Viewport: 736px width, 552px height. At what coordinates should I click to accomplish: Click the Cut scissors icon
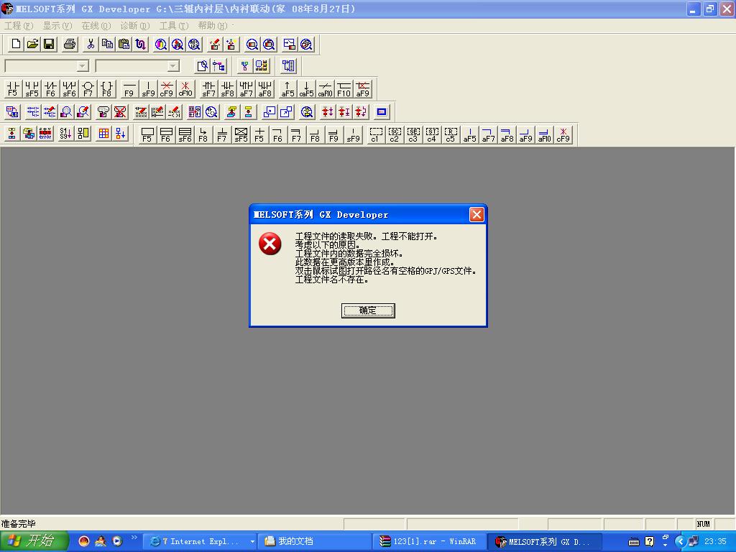coord(91,45)
